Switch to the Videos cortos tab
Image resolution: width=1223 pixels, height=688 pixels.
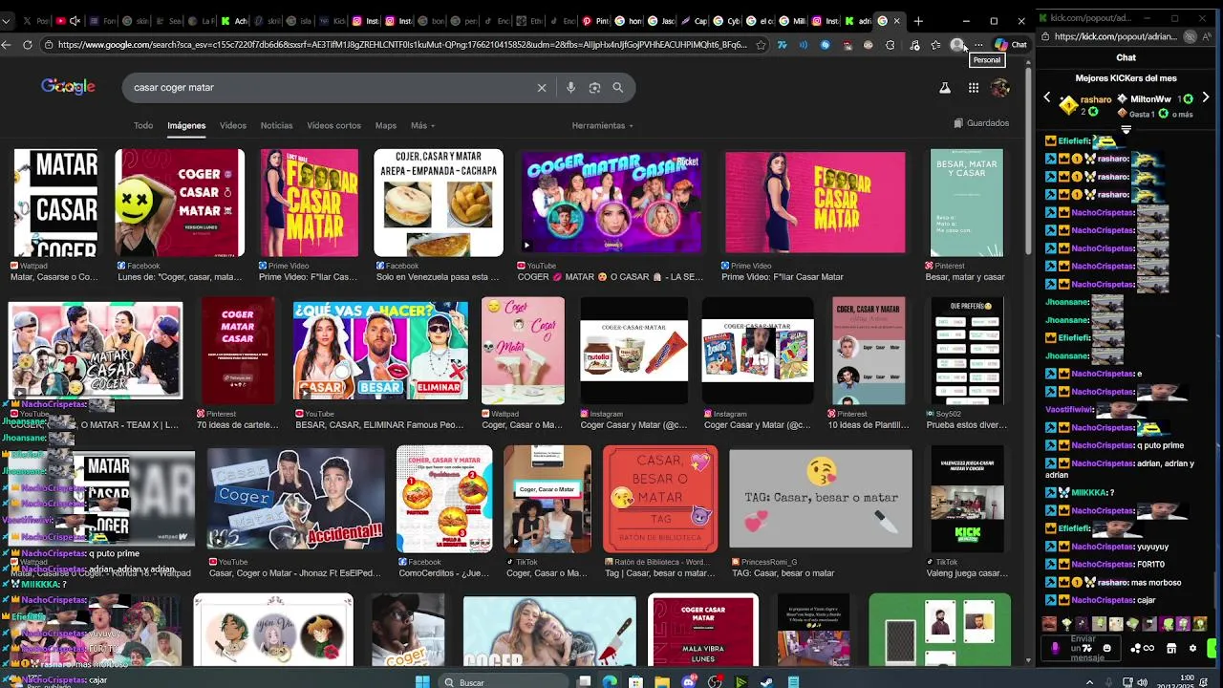(333, 125)
